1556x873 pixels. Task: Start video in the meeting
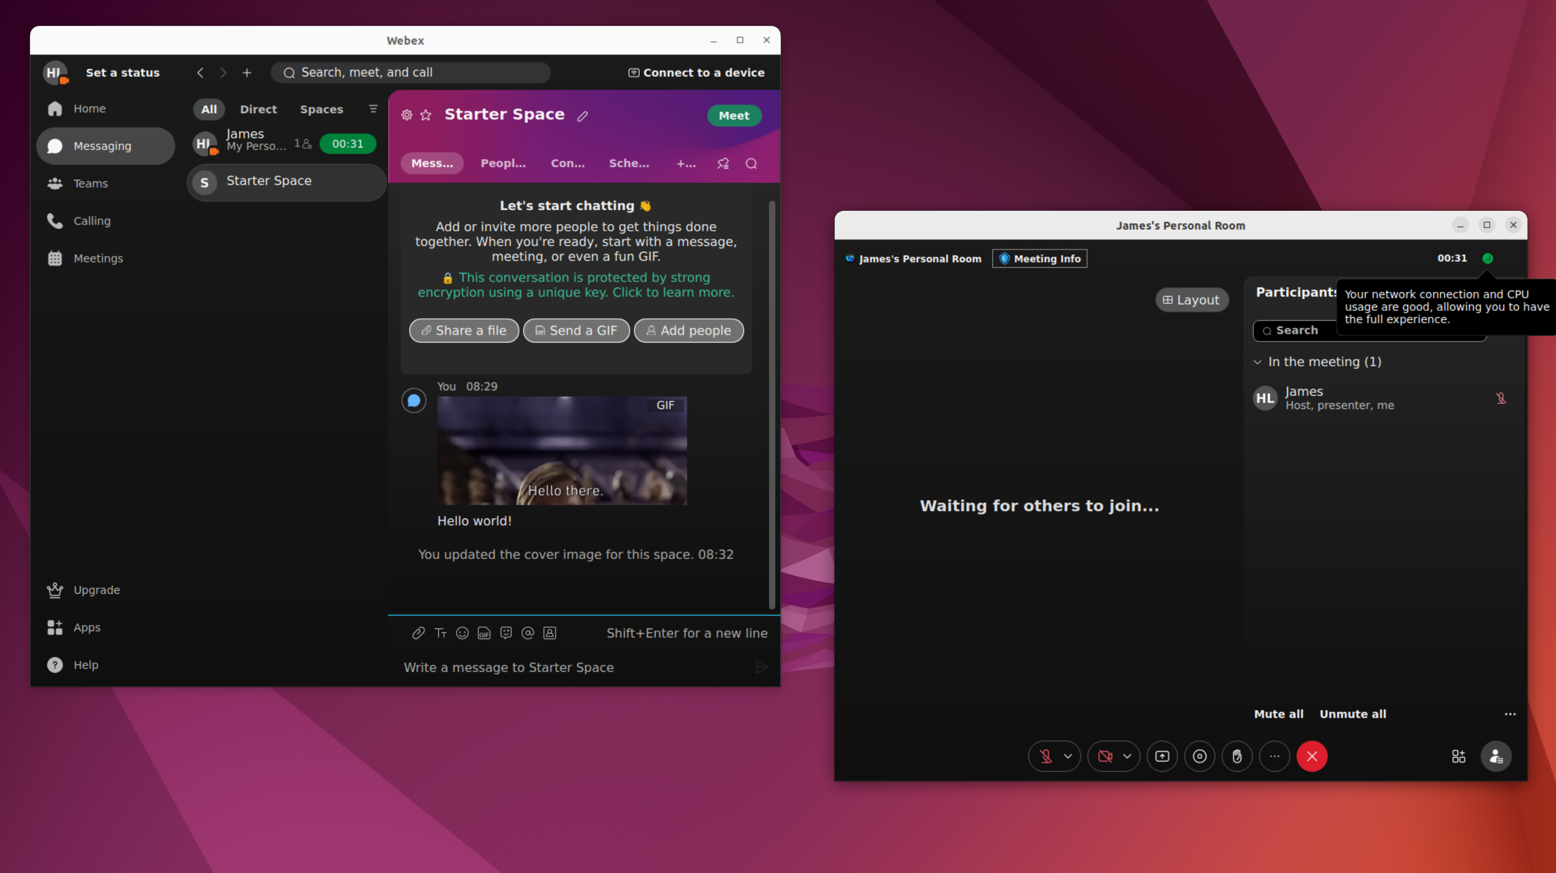1105,756
